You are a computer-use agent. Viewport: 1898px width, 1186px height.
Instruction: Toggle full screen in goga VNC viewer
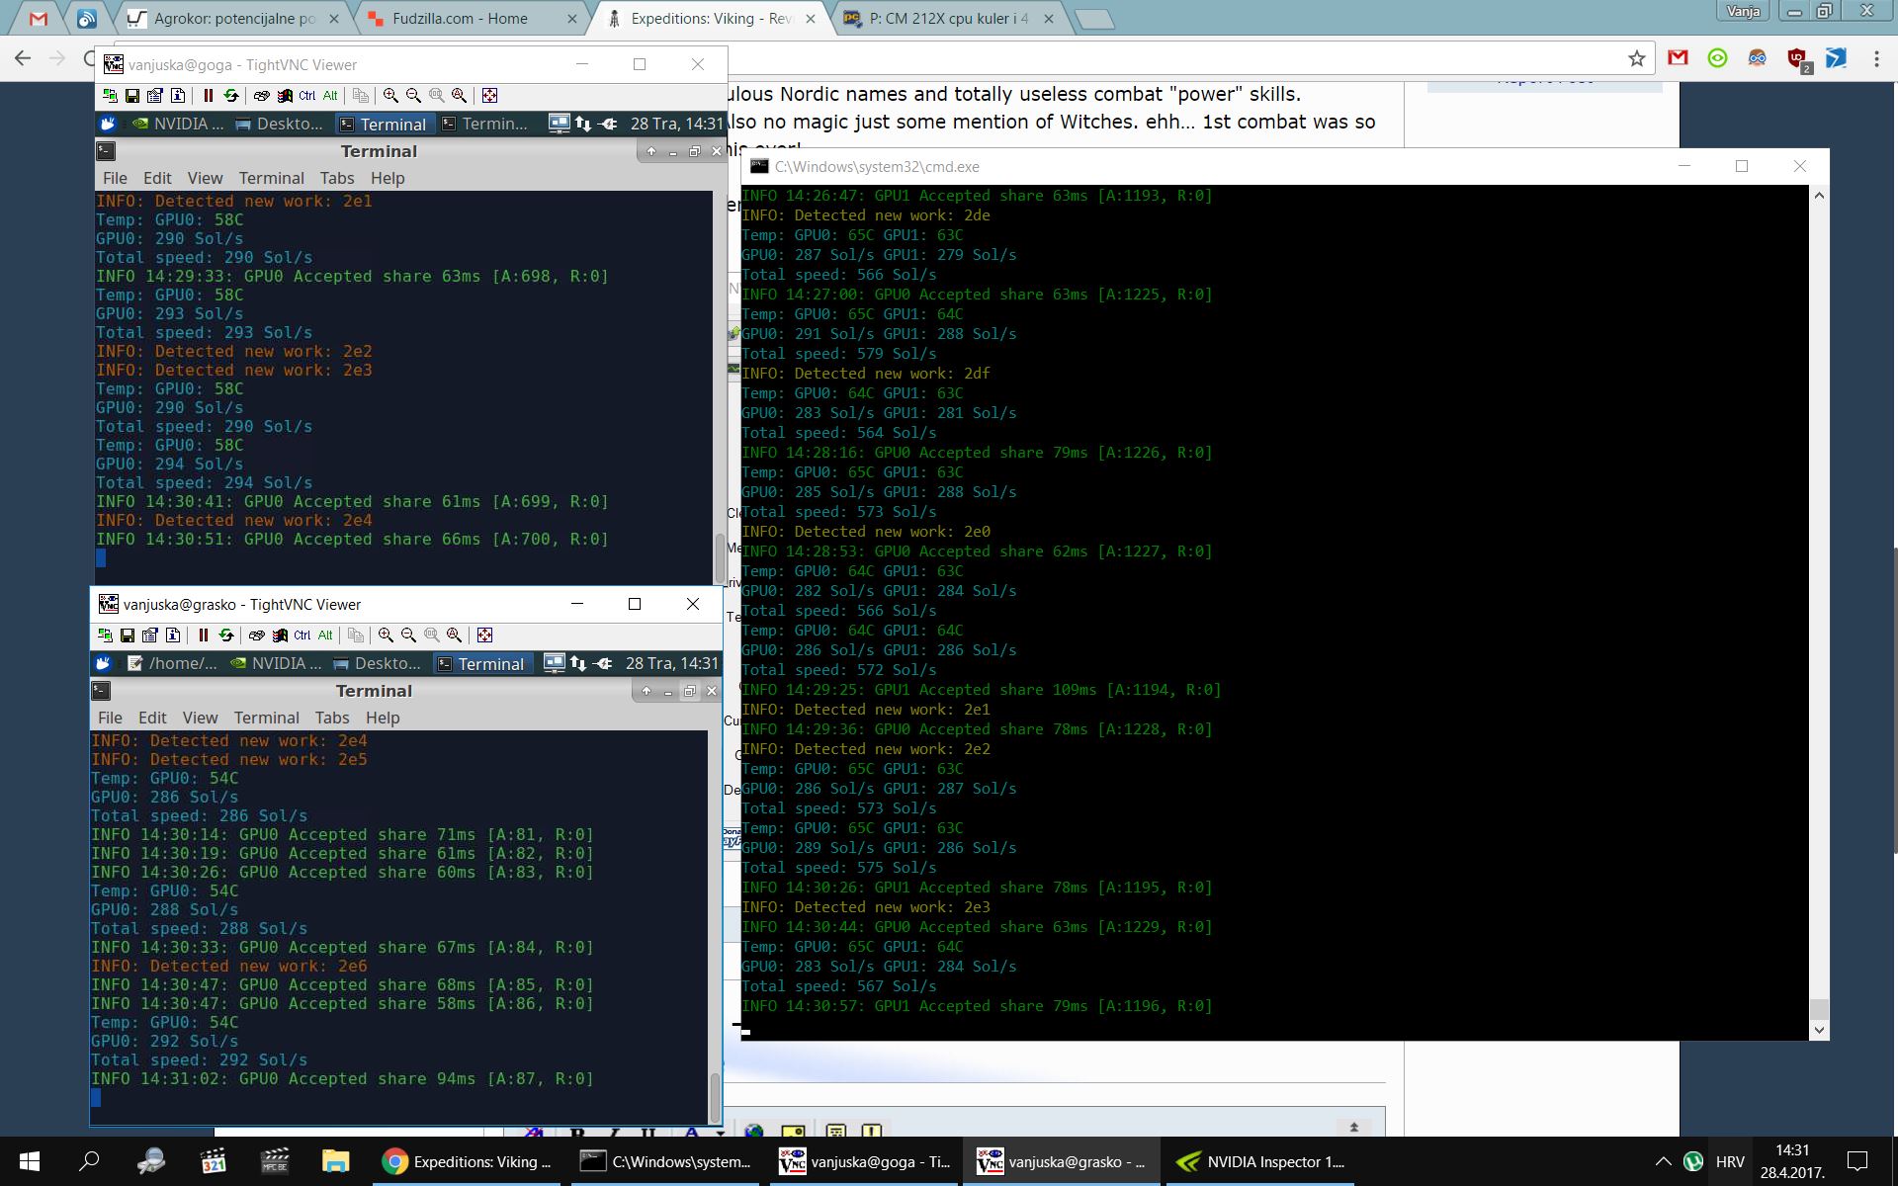(x=489, y=96)
